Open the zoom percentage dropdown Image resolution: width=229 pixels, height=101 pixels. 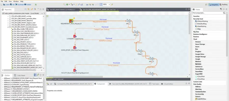(109, 5)
